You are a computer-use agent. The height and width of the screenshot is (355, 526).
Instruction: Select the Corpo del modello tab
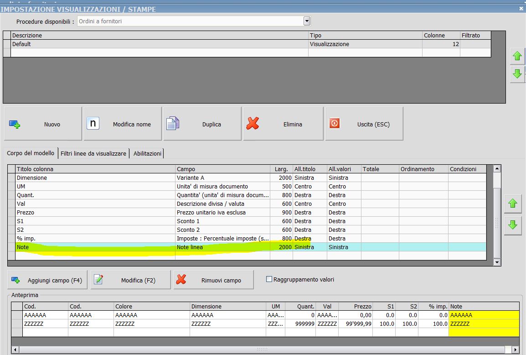pos(31,153)
